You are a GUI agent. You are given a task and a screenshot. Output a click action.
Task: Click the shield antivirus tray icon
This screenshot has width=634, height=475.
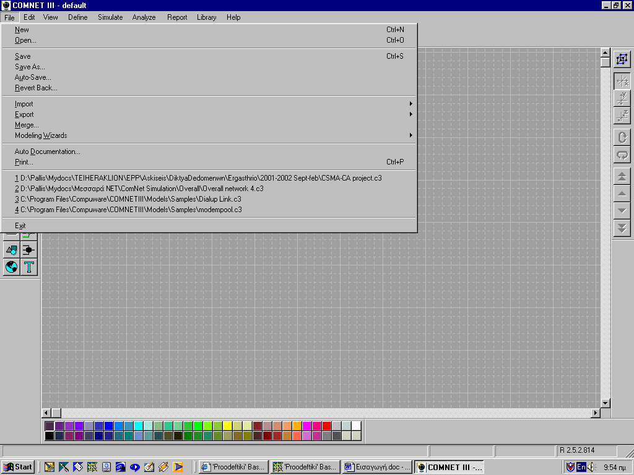(x=570, y=467)
